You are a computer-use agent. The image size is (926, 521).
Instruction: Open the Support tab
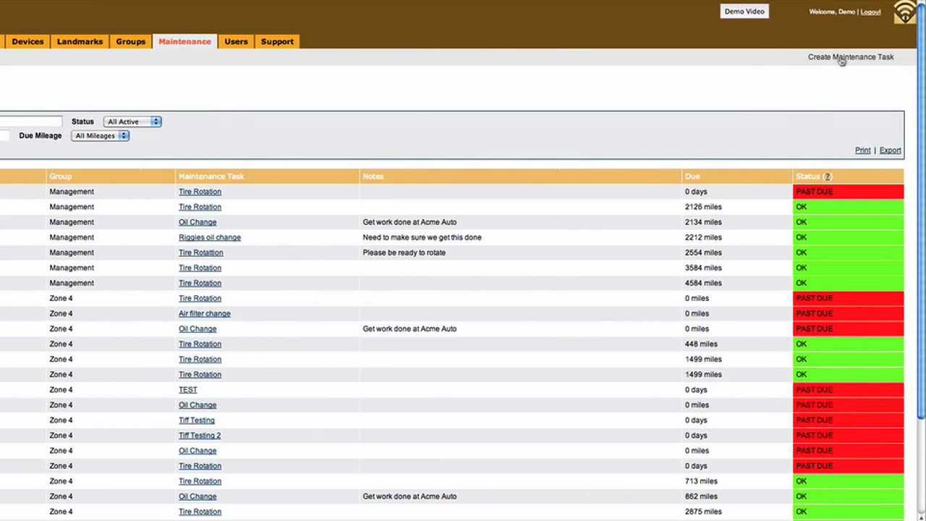point(277,41)
